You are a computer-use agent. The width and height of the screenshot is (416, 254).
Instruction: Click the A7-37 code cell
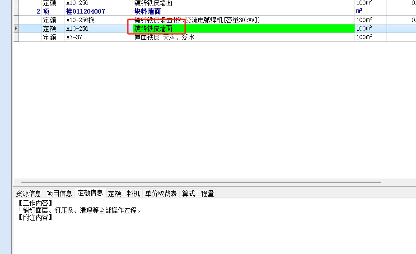click(99, 37)
